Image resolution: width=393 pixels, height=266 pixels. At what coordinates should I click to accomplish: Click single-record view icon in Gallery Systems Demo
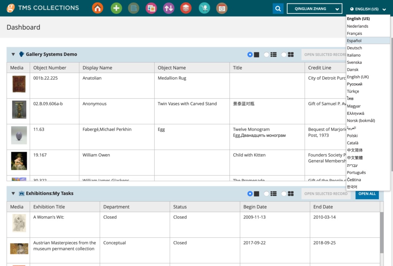click(x=256, y=55)
